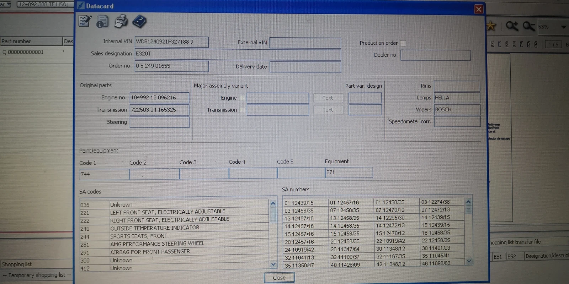This screenshot has height=284, width=569.
Task: Select the ES1 column tab
Action: (498, 256)
